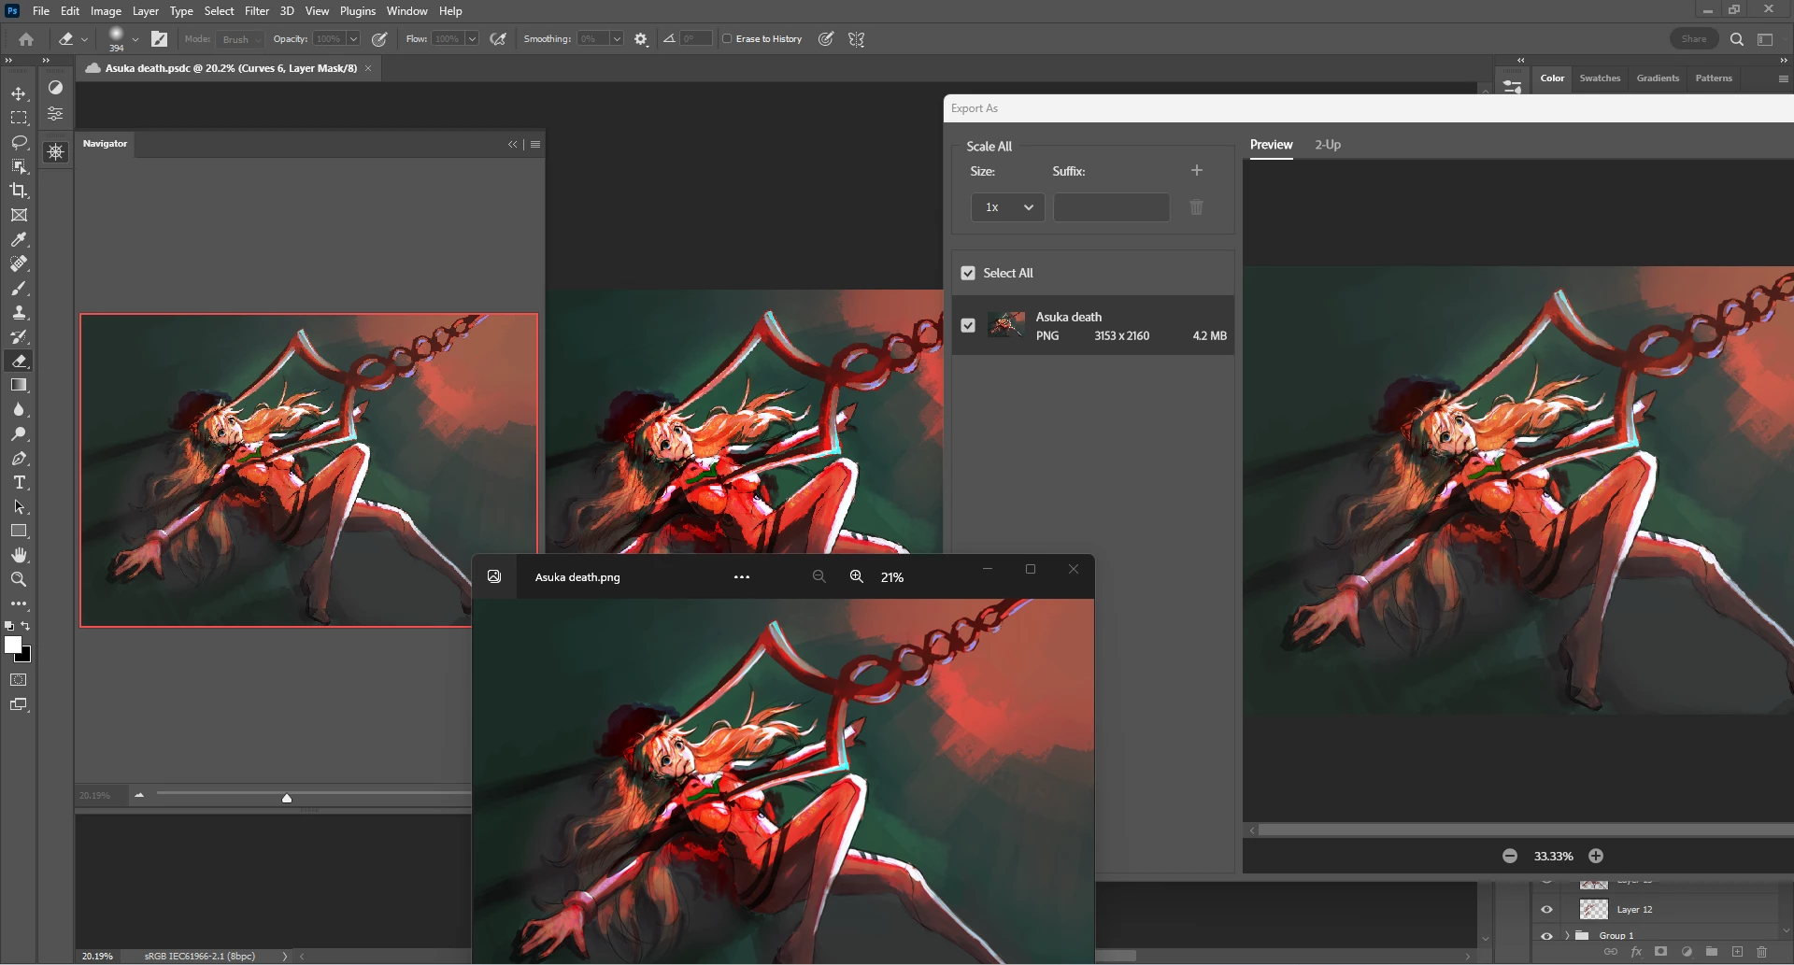Select the Zoom tool in toolbox
1794x965 pixels.
tap(19, 579)
